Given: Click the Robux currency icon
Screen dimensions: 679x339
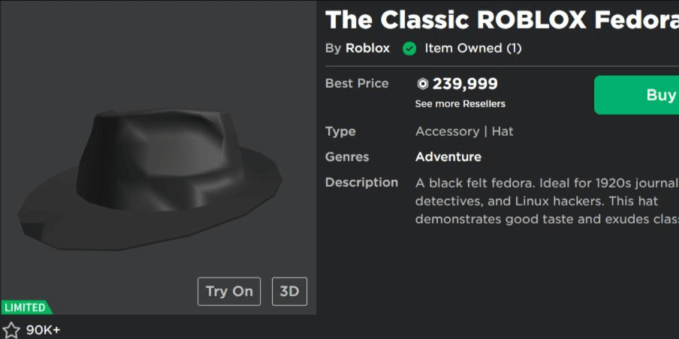Looking at the screenshot, I should (x=423, y=84).
